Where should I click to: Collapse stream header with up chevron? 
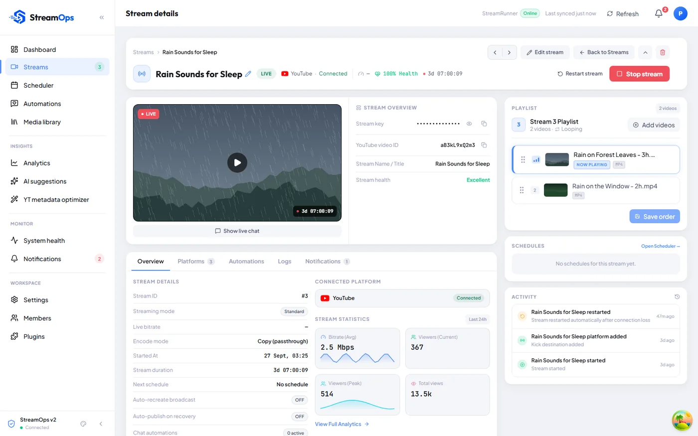[645, 52]
